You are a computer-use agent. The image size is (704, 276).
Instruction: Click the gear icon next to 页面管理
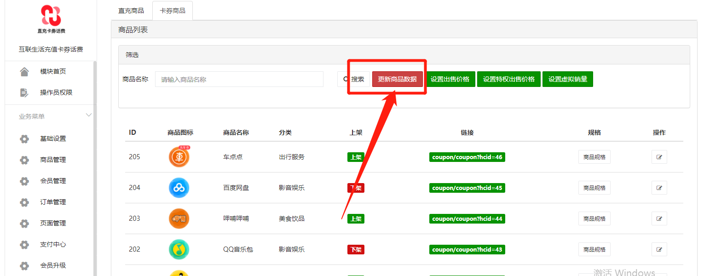[24, 223]
